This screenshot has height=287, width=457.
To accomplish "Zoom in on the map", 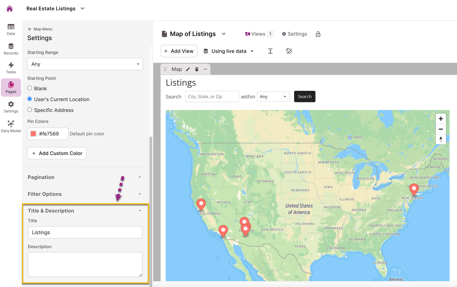I will (x=441, y=119).
